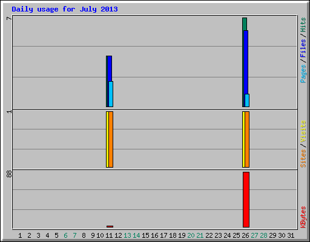Click green weekend day 6 on the x-axis
The width and height of the screenshot is (310, 242).
coord(65,235)
